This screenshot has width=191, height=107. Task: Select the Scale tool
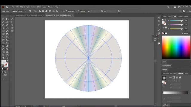(7, 37)
